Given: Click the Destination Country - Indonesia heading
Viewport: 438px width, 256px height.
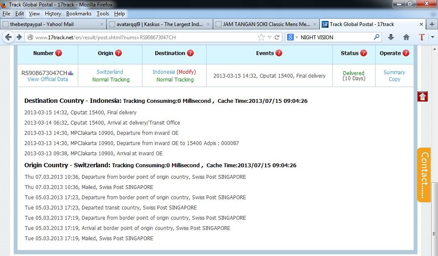Looking at the screenshot, I should point(73,101).
